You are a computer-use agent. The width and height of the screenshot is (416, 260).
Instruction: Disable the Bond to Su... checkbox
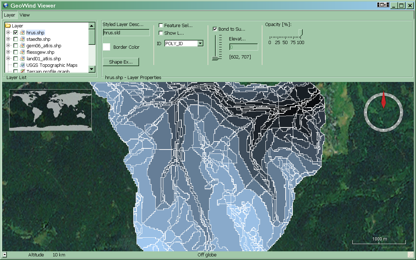tap(215, 29)
